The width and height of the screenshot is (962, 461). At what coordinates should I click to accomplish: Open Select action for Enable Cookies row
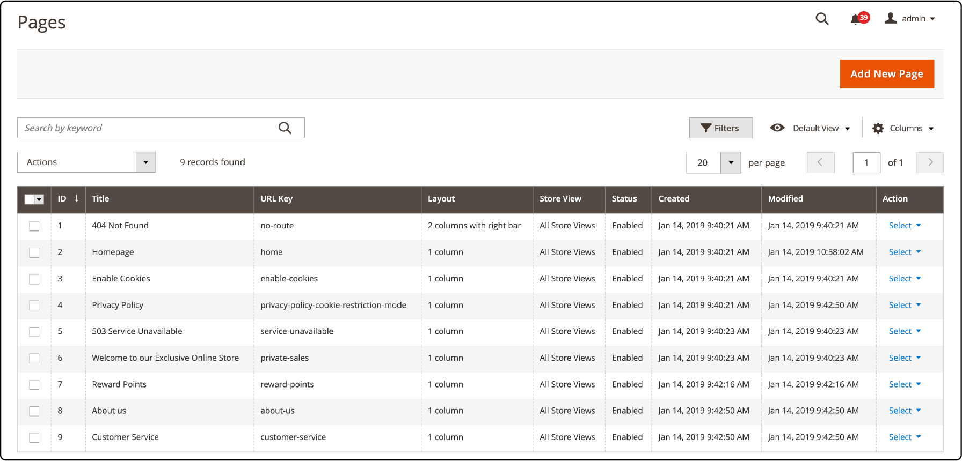905,279
